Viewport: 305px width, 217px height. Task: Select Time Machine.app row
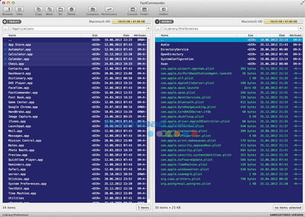[x=75, y=193]
